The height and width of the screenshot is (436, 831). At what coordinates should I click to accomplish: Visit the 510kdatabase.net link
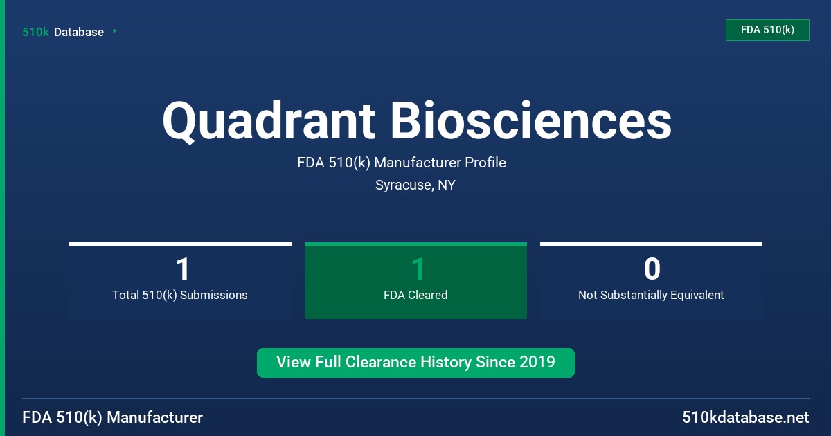coord(745,417)
